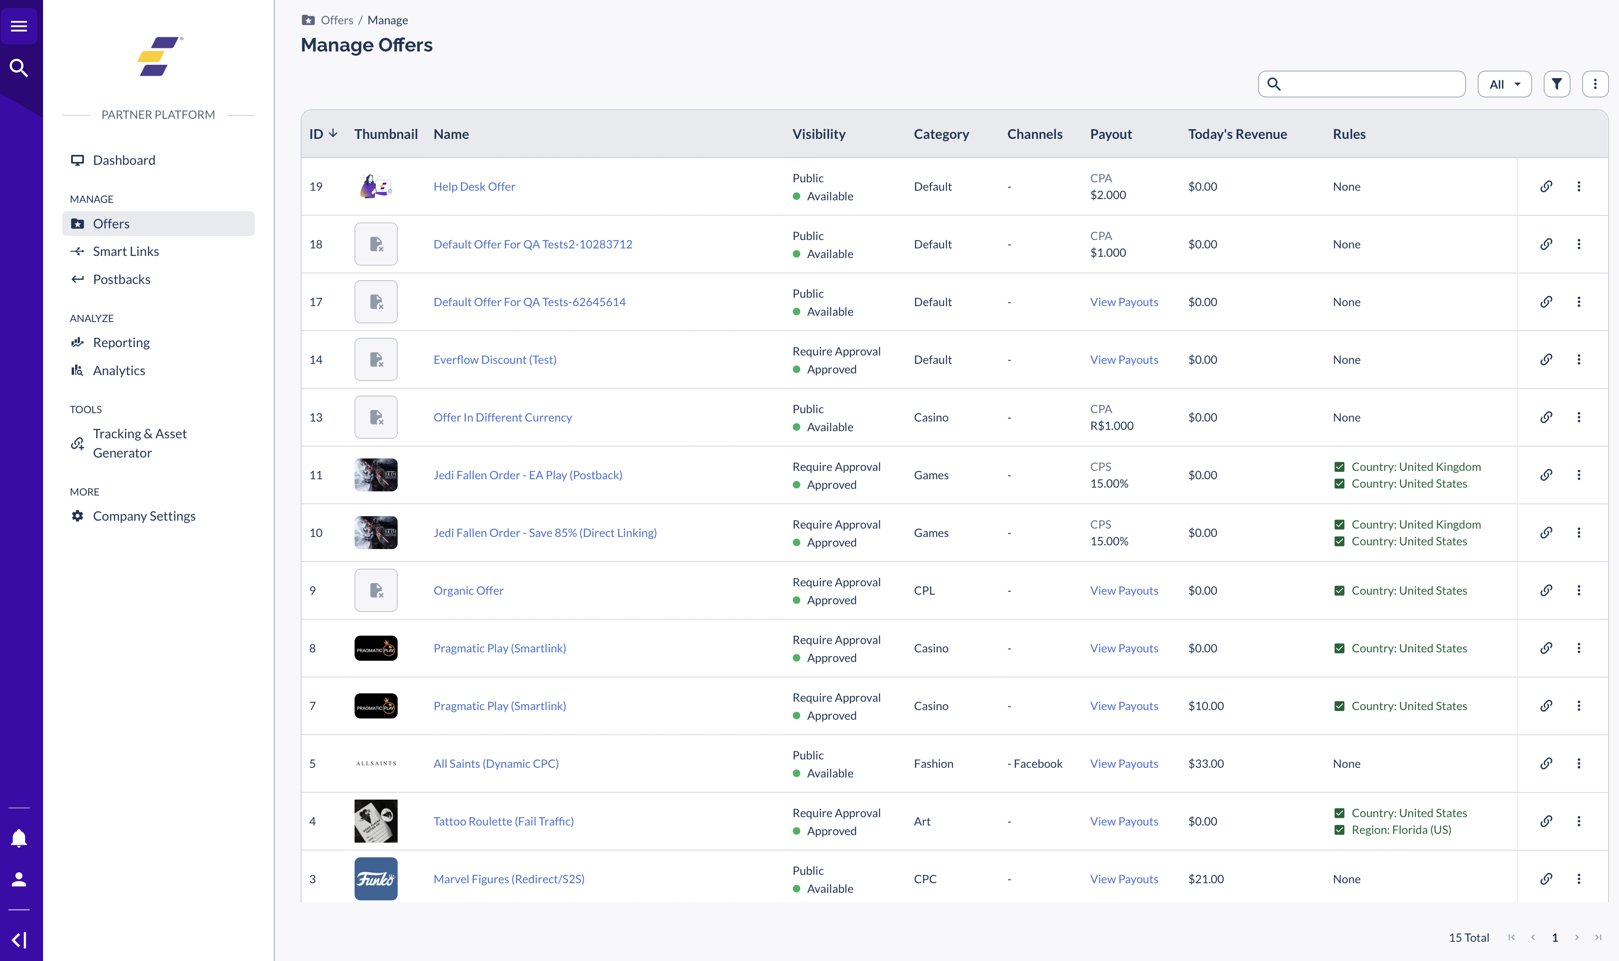Copy tracking link for Help Desk Offer row
The image size is (1619, 961).
click(x=1547, y=186)
